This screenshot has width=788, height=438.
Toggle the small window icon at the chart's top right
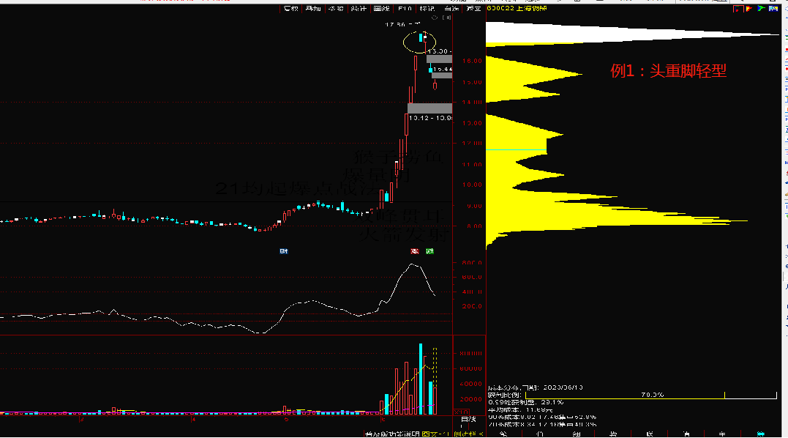pyautogui.click(x=447, y=18)
